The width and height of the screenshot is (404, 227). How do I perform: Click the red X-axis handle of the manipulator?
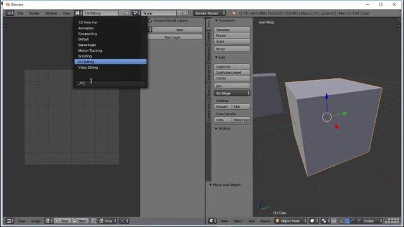[336, 126]
